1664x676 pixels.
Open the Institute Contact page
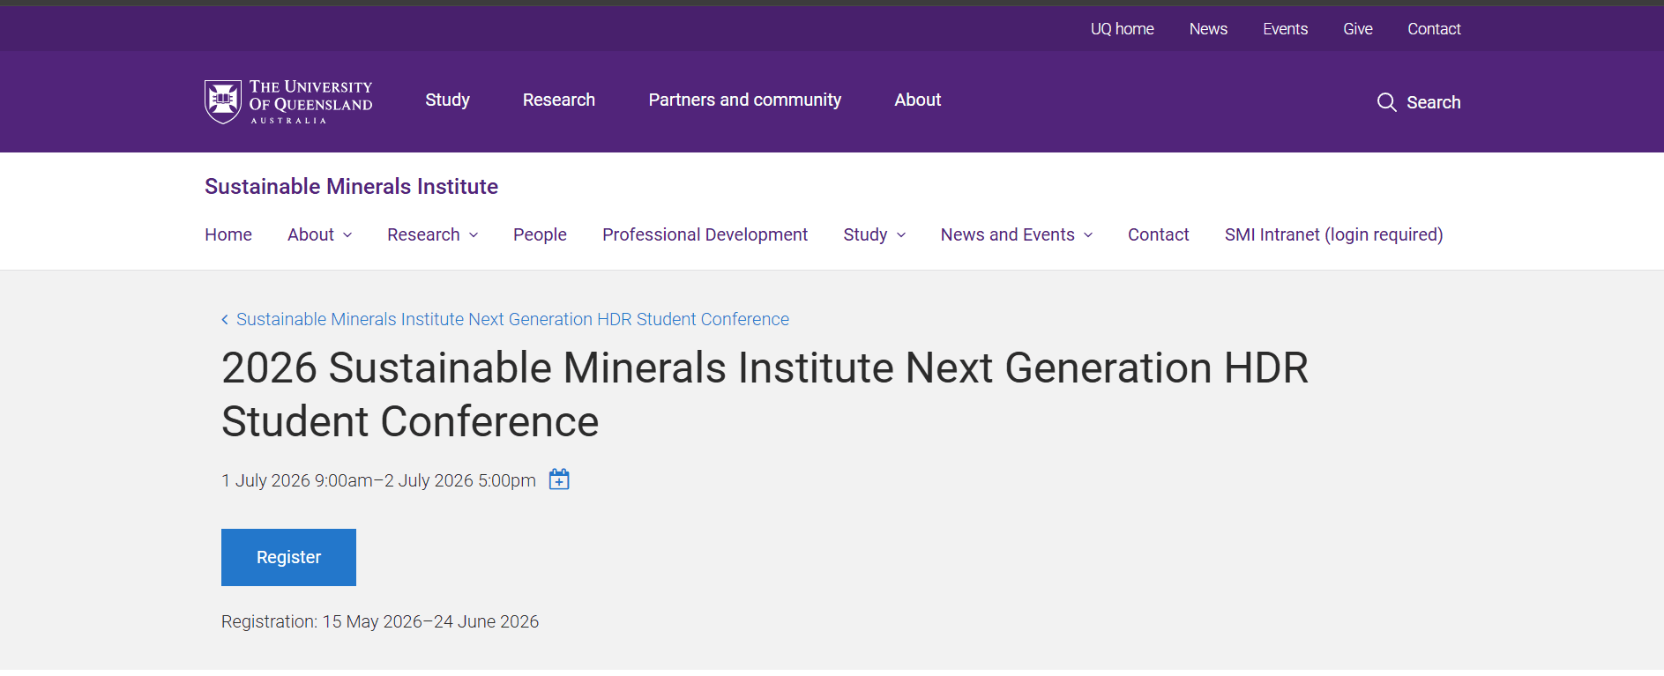pos(1158,234)
